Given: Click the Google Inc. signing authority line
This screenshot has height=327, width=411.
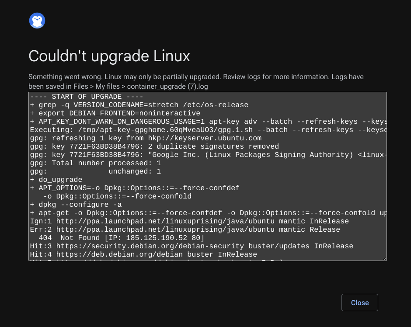Looking at the screenshot, I should [x=208, y=155].
